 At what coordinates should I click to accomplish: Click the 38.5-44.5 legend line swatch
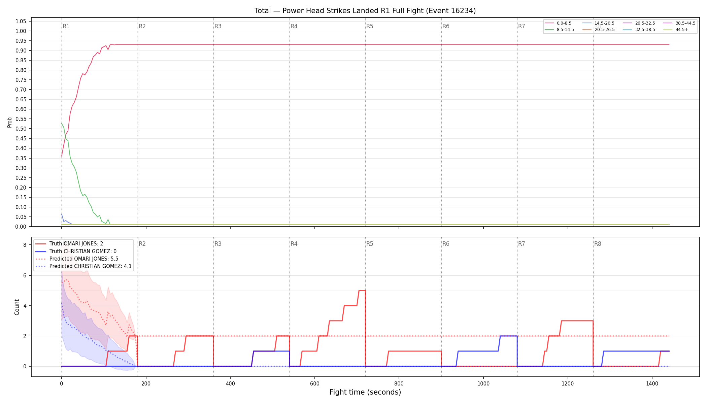(x=668, y=23)
